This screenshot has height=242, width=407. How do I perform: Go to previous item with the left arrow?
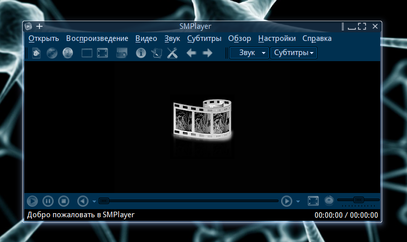tap(191, 53)
